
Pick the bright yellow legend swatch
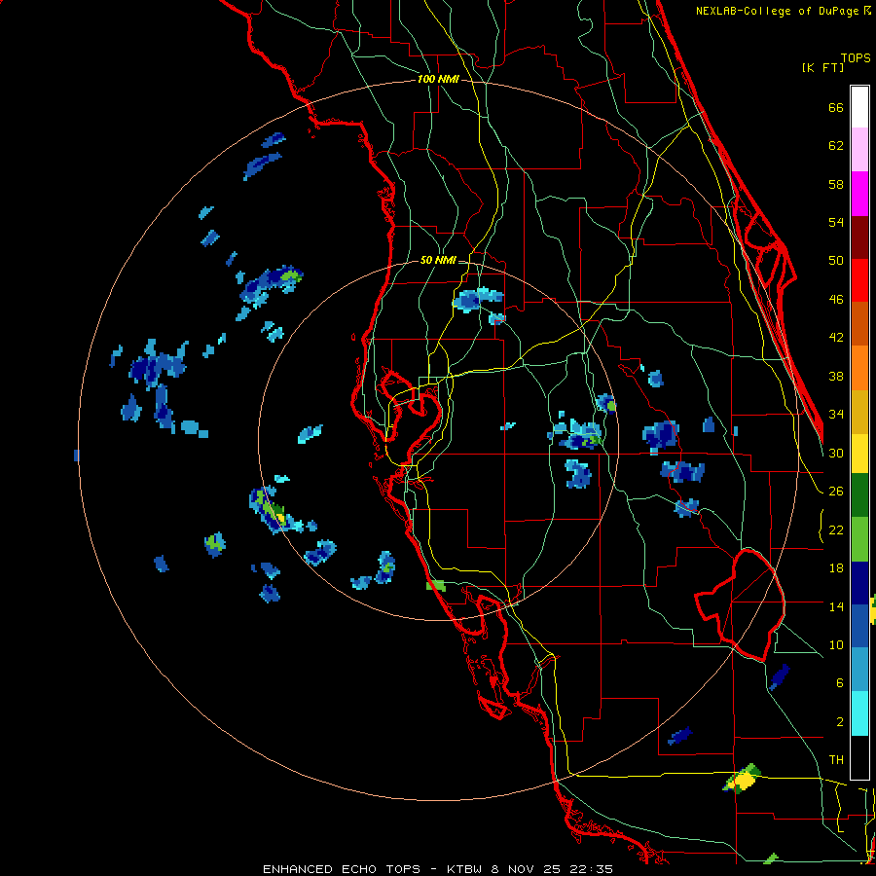click(x=859, y=454)
